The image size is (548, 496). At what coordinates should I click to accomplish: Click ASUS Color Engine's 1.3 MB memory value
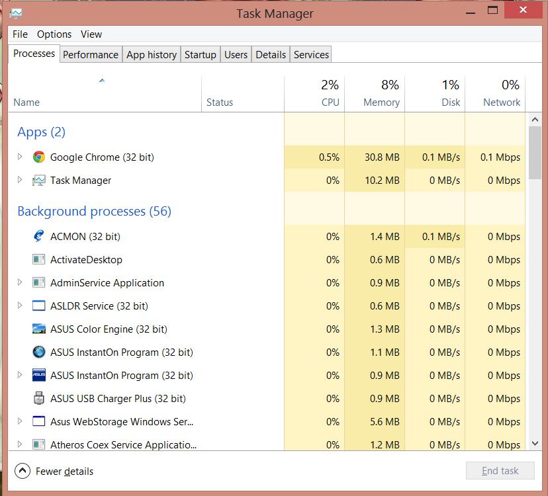click(x=385, y=329)
